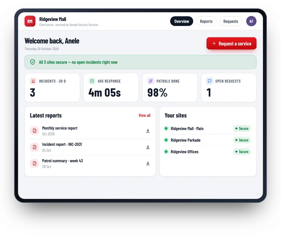The width and height of the screenshot is (281, 235).
Task: Click the red RM logo badge
Action: 30,21
